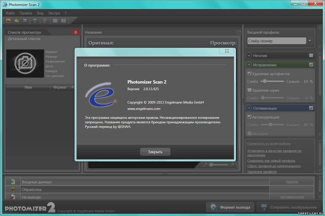Image resolution: width=325 pixels, height=216 pixels.
Task: Click the Версия 2.0.13.425 text
Action: point(143,89)
